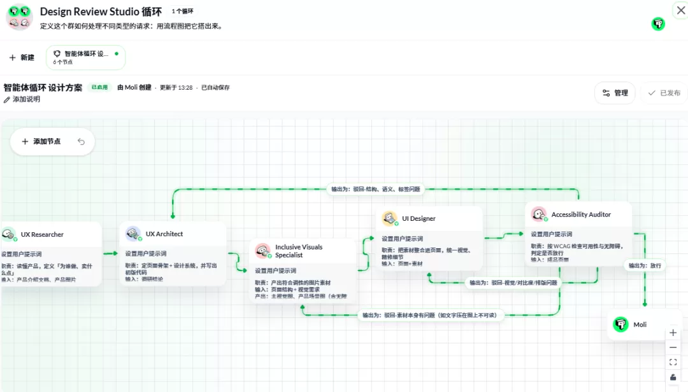Image resolution: width=688 pixels, height=392 pixels.
Task: Click the 智能体循环 设计方案 title
Action: tap(43, 88)
